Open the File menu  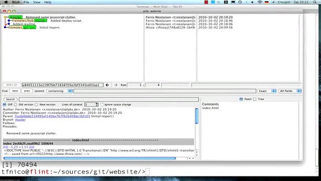point(27,2)
